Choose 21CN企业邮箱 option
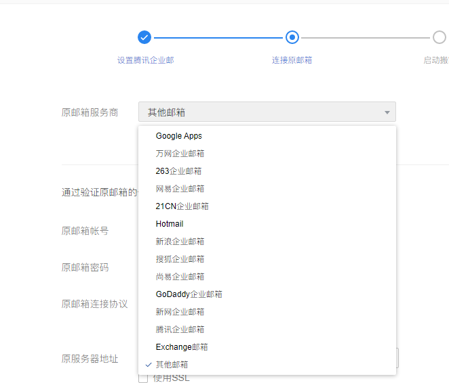 tap(182, 206)
